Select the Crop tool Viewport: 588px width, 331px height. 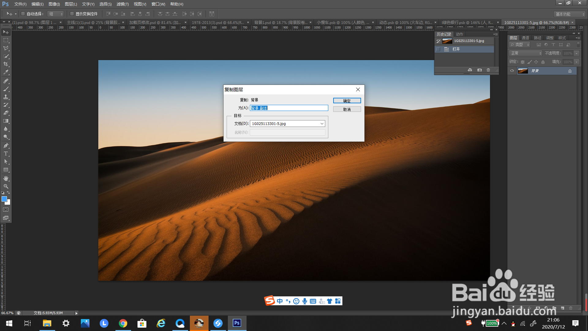(x=6, y=64)
